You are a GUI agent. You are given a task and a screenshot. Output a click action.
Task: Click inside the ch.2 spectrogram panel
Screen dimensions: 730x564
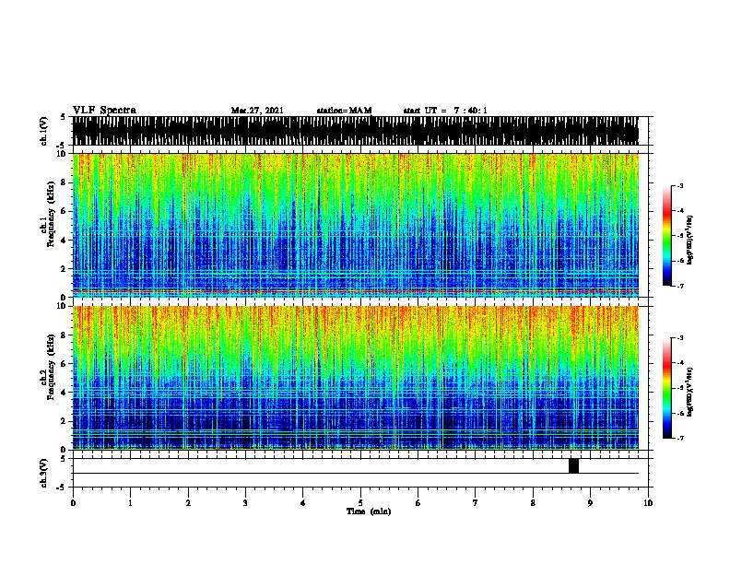[x=356, y=378]
